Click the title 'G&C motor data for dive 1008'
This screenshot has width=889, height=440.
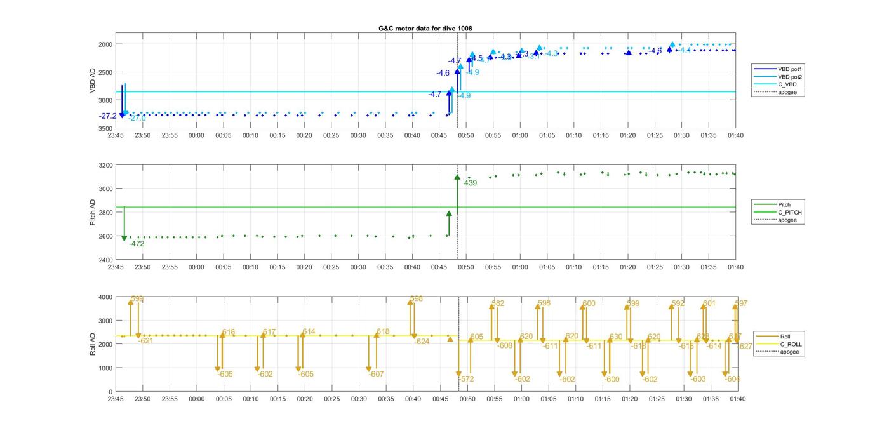click(425, 28)
